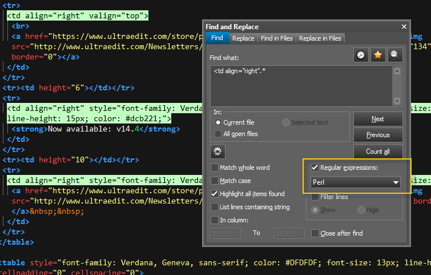Open favorites star icon
Screen dimensions: 431x275
click(378, 55)
